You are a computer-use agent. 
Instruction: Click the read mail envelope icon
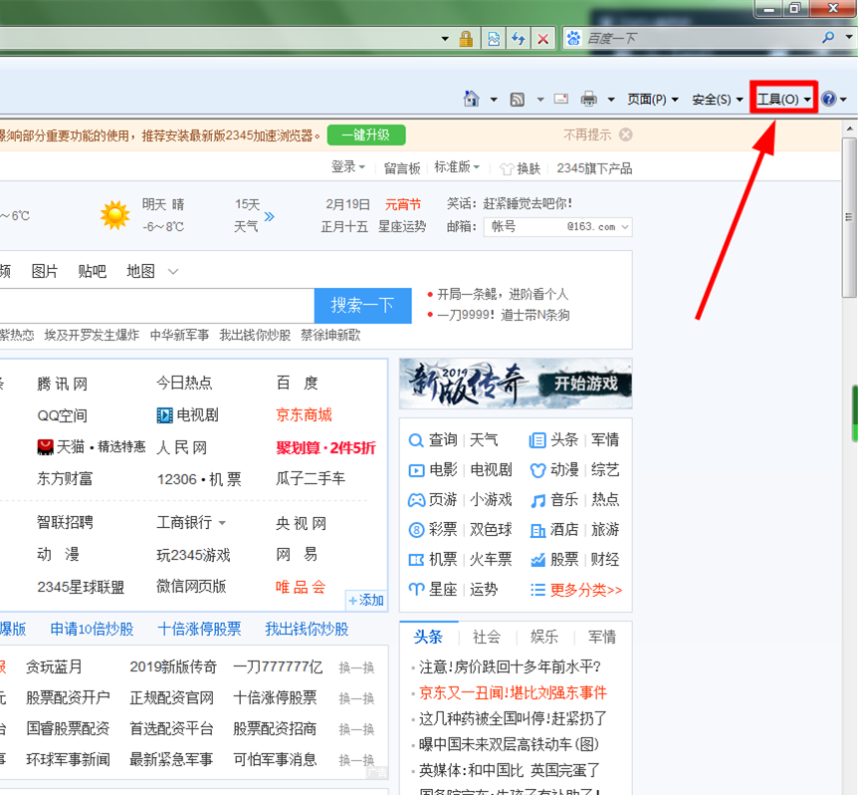560,99
